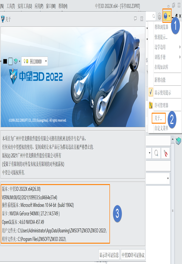The height and width of the screenshot is (264, 182).
Task: Click the 中望公司版权所有 text line
Action: coord(13,172)
